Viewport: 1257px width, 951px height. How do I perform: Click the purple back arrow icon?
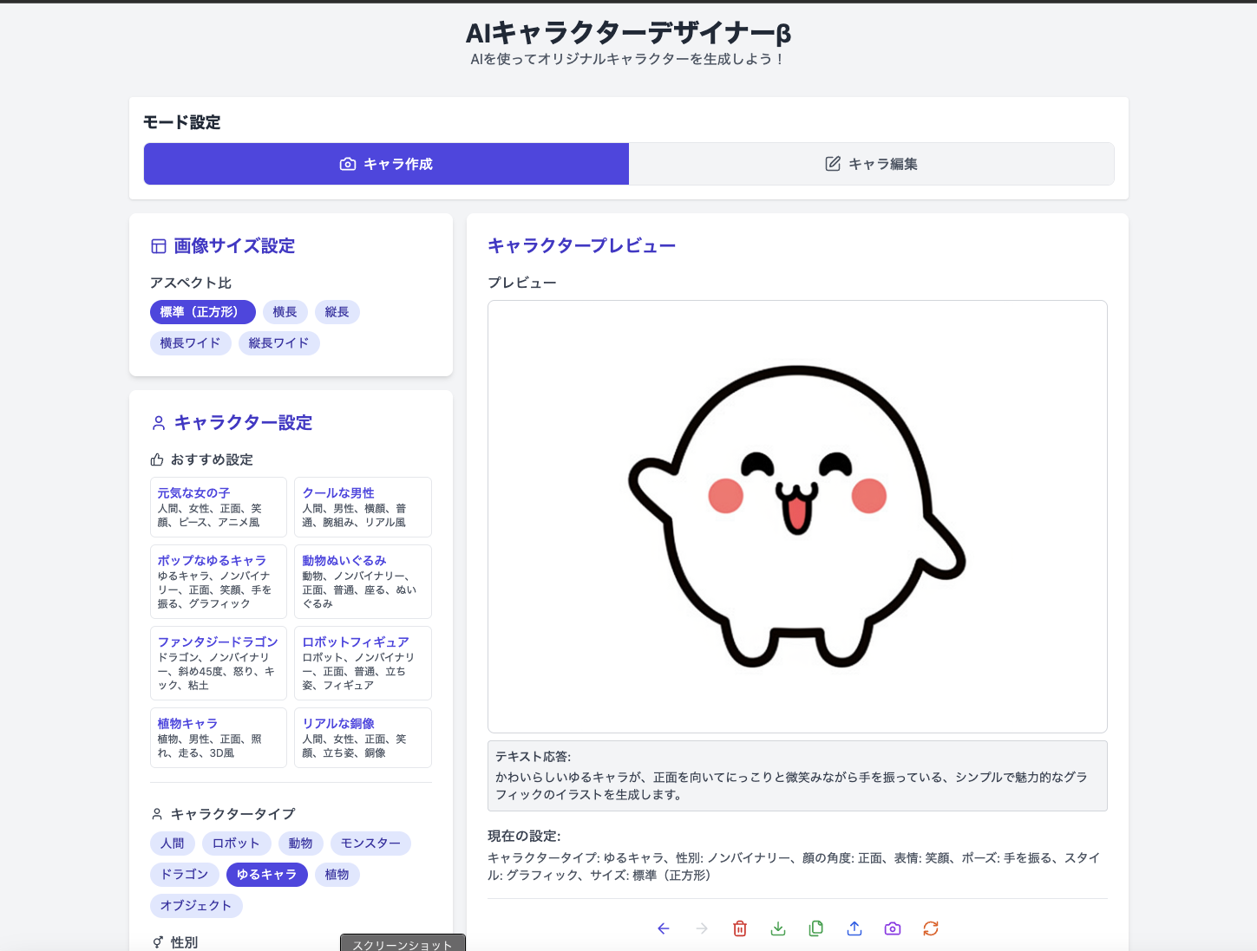click(x=664, y=928)
